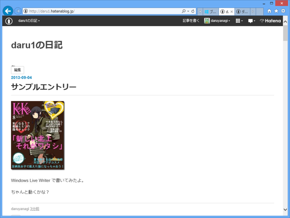Viewport: 290px width, 218px height.
Task: Click the scrollbar down arrow
Action: coord(285,210)
